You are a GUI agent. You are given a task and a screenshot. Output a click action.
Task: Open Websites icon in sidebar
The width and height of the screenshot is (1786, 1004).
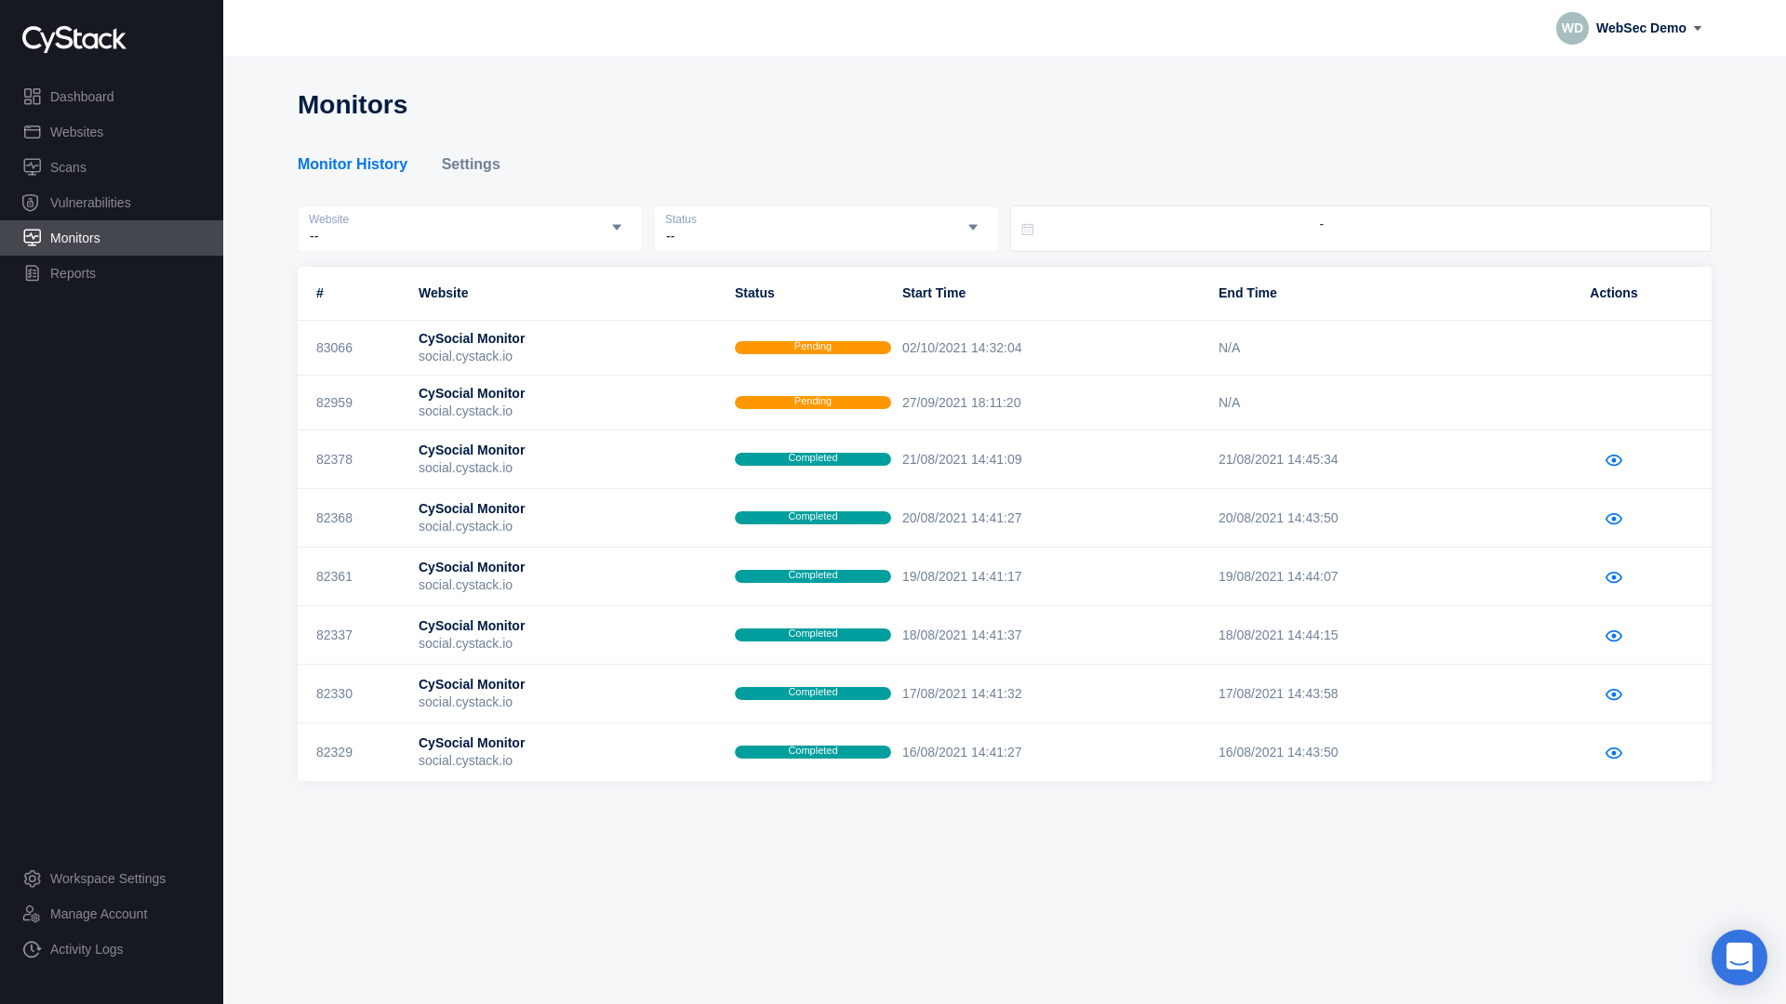(33, 132)
